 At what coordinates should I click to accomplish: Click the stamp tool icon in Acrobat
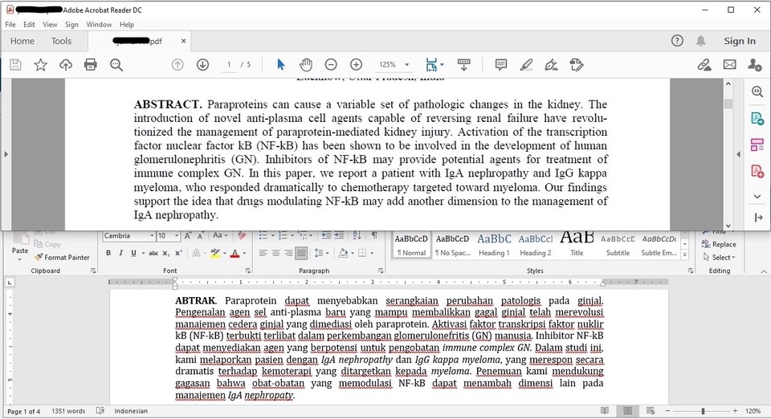pyautogui.click(x=577, y=65)
